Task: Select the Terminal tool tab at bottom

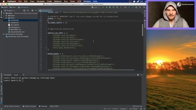Action: pyautogui.click(x=43, y=106)
